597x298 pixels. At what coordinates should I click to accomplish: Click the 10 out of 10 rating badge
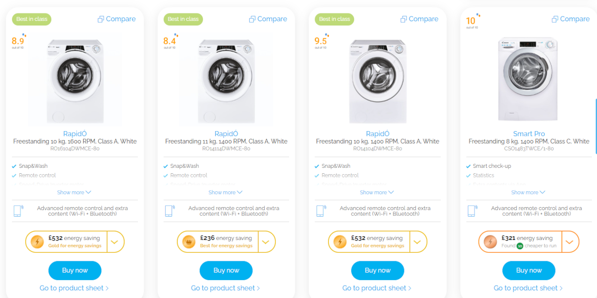point(472,21)
